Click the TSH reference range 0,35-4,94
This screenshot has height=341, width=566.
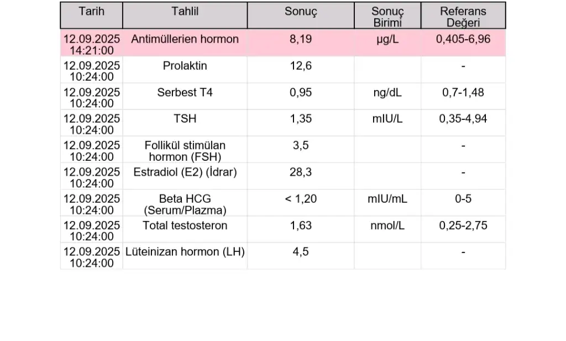click(463, 119)
